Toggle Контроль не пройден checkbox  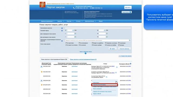point(105,45)
